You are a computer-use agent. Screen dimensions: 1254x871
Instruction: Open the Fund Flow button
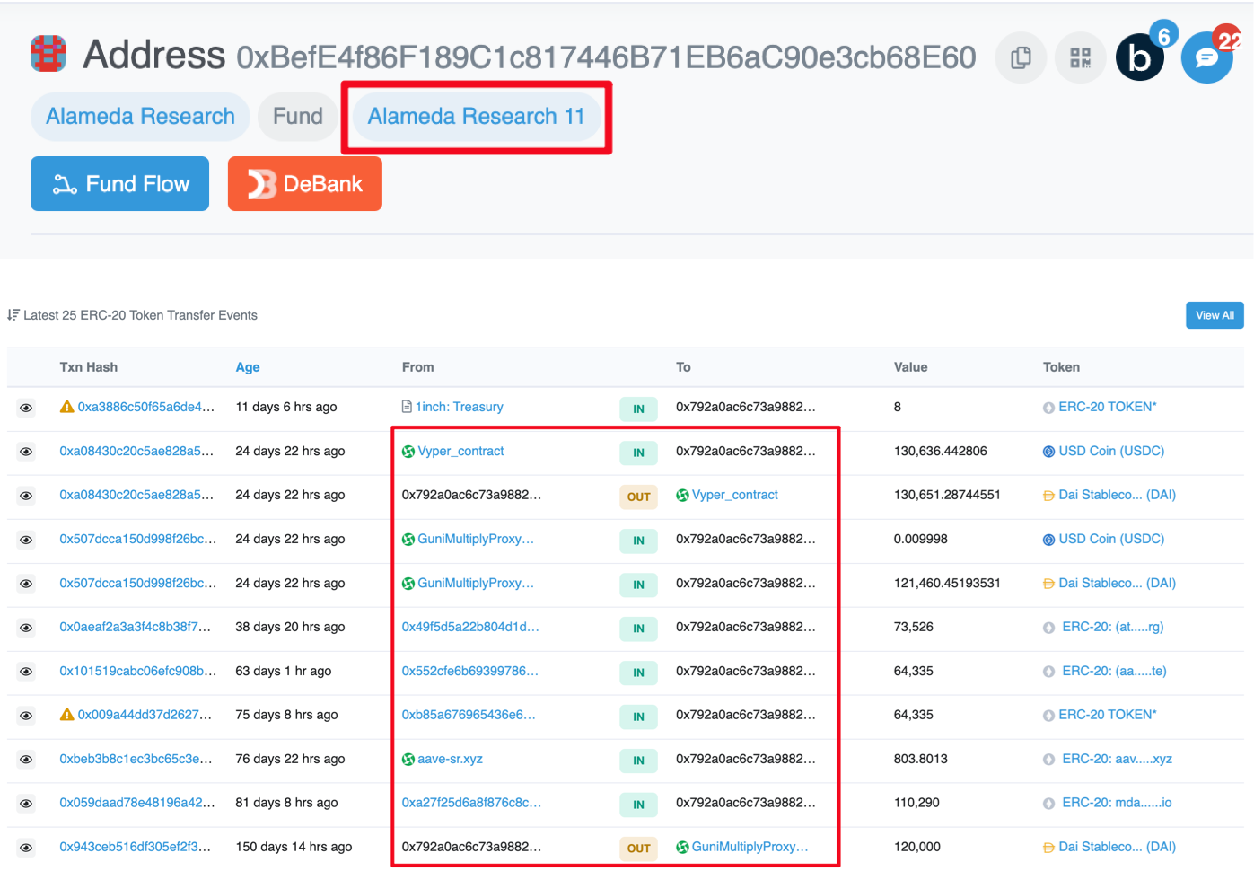pyautogui.click(x=120, y=184)
